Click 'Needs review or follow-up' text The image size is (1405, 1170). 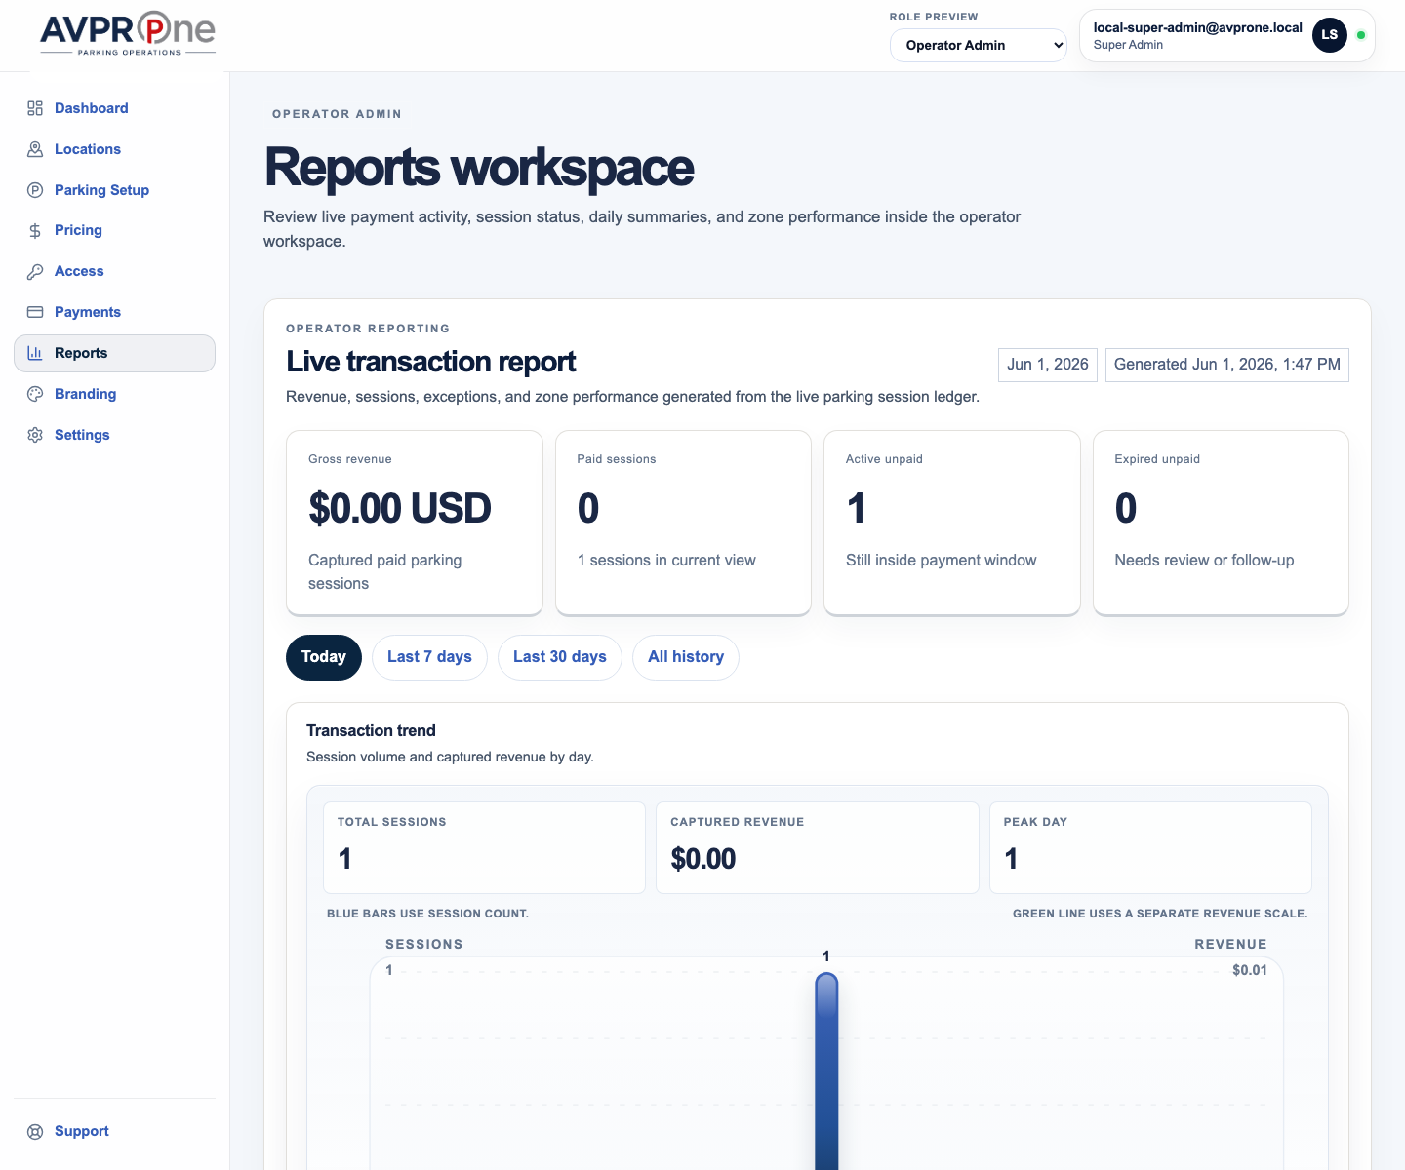coord(1204,561)
